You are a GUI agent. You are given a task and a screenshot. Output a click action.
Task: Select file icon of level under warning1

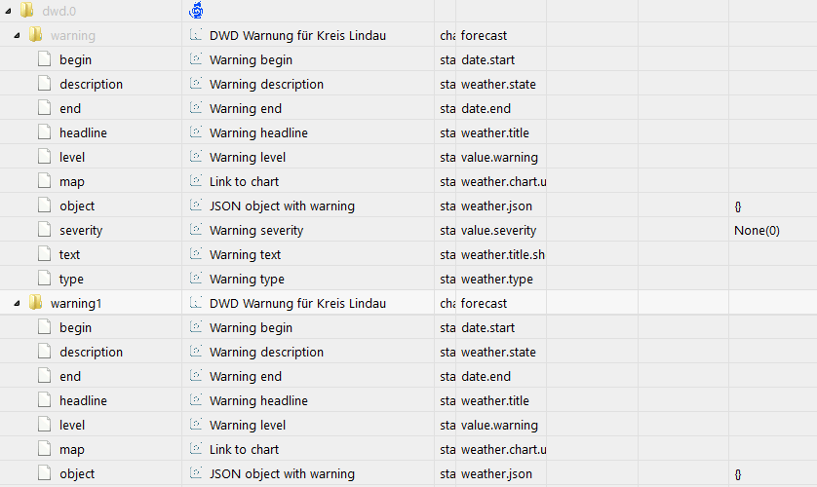(44, 425)
